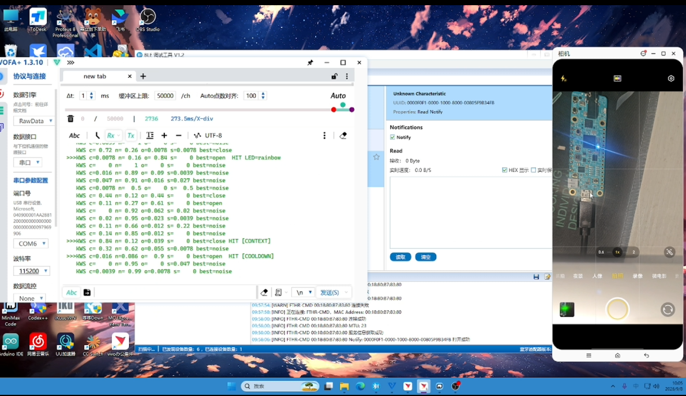Click the star icon in BLE tool
686x396 pixels.
pos(376,156)
